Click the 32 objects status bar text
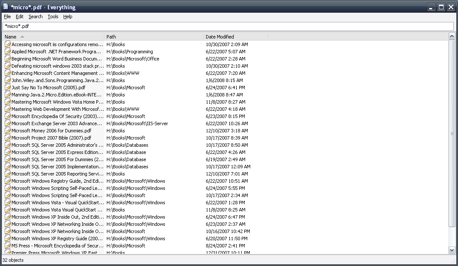 (13, 260)
